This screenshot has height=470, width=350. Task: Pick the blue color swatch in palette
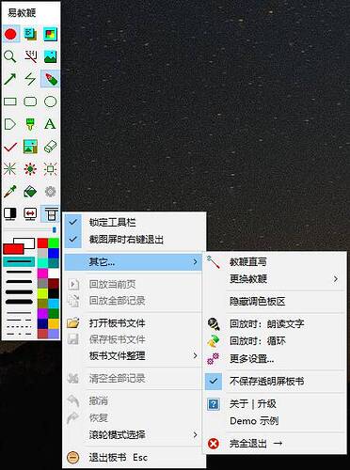(54, 254)
